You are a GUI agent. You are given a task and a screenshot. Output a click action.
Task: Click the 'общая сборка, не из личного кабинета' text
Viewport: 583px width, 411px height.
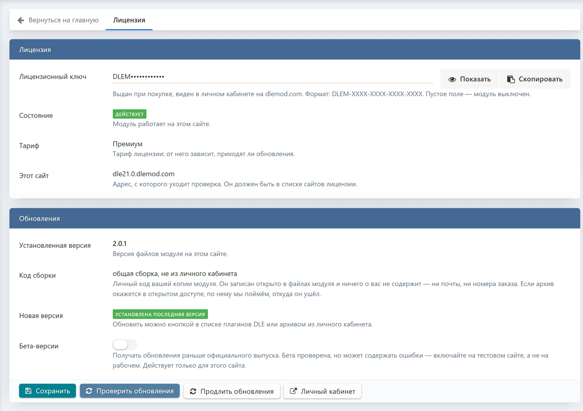(x=175, y=274)
